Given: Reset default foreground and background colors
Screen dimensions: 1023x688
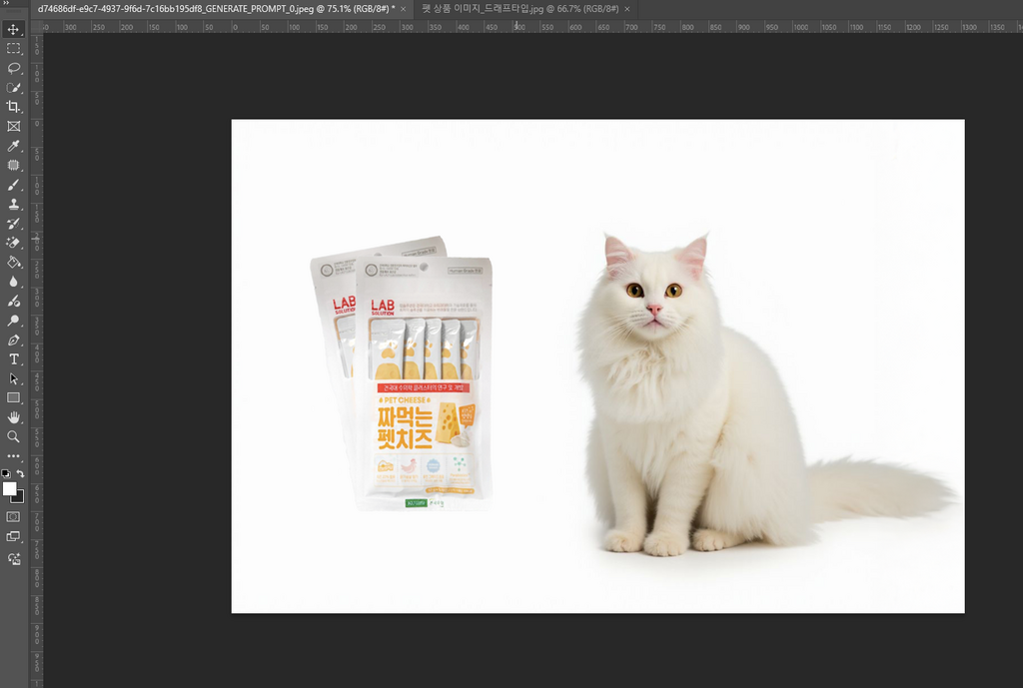Looking at the screenshot, I should 6,473.
